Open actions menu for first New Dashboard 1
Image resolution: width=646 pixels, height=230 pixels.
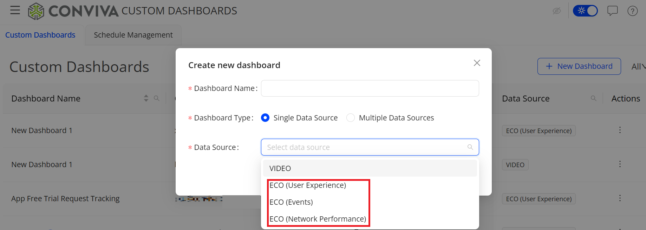tap(620, 130)
